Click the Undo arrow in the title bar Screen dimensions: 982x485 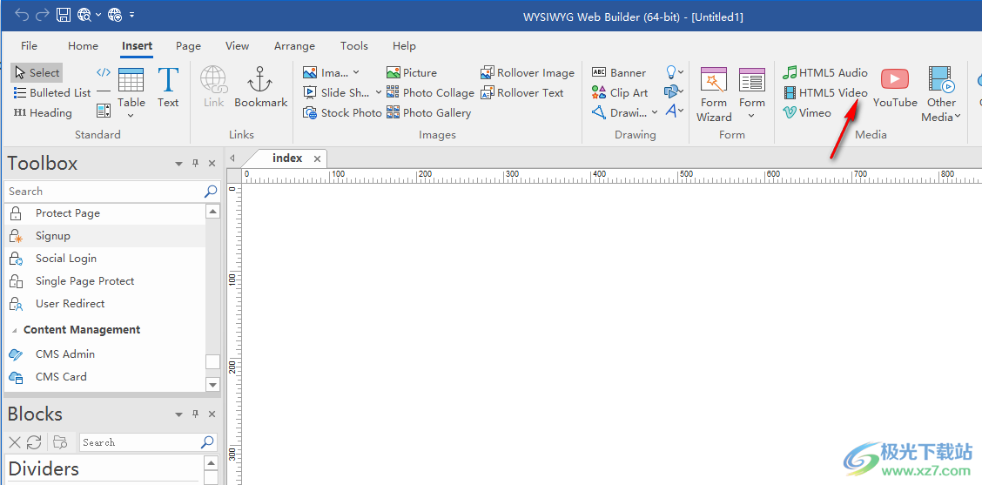click(x=22, y=15)
